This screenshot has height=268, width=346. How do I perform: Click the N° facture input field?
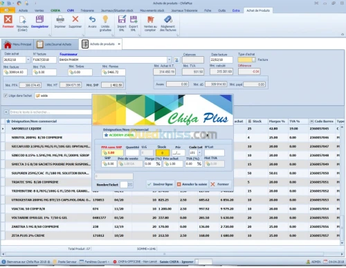point(44,60)
